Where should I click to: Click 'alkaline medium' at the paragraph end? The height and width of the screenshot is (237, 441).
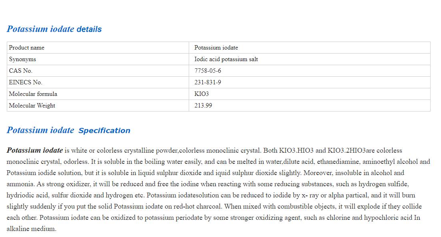[x=31, y=229]
